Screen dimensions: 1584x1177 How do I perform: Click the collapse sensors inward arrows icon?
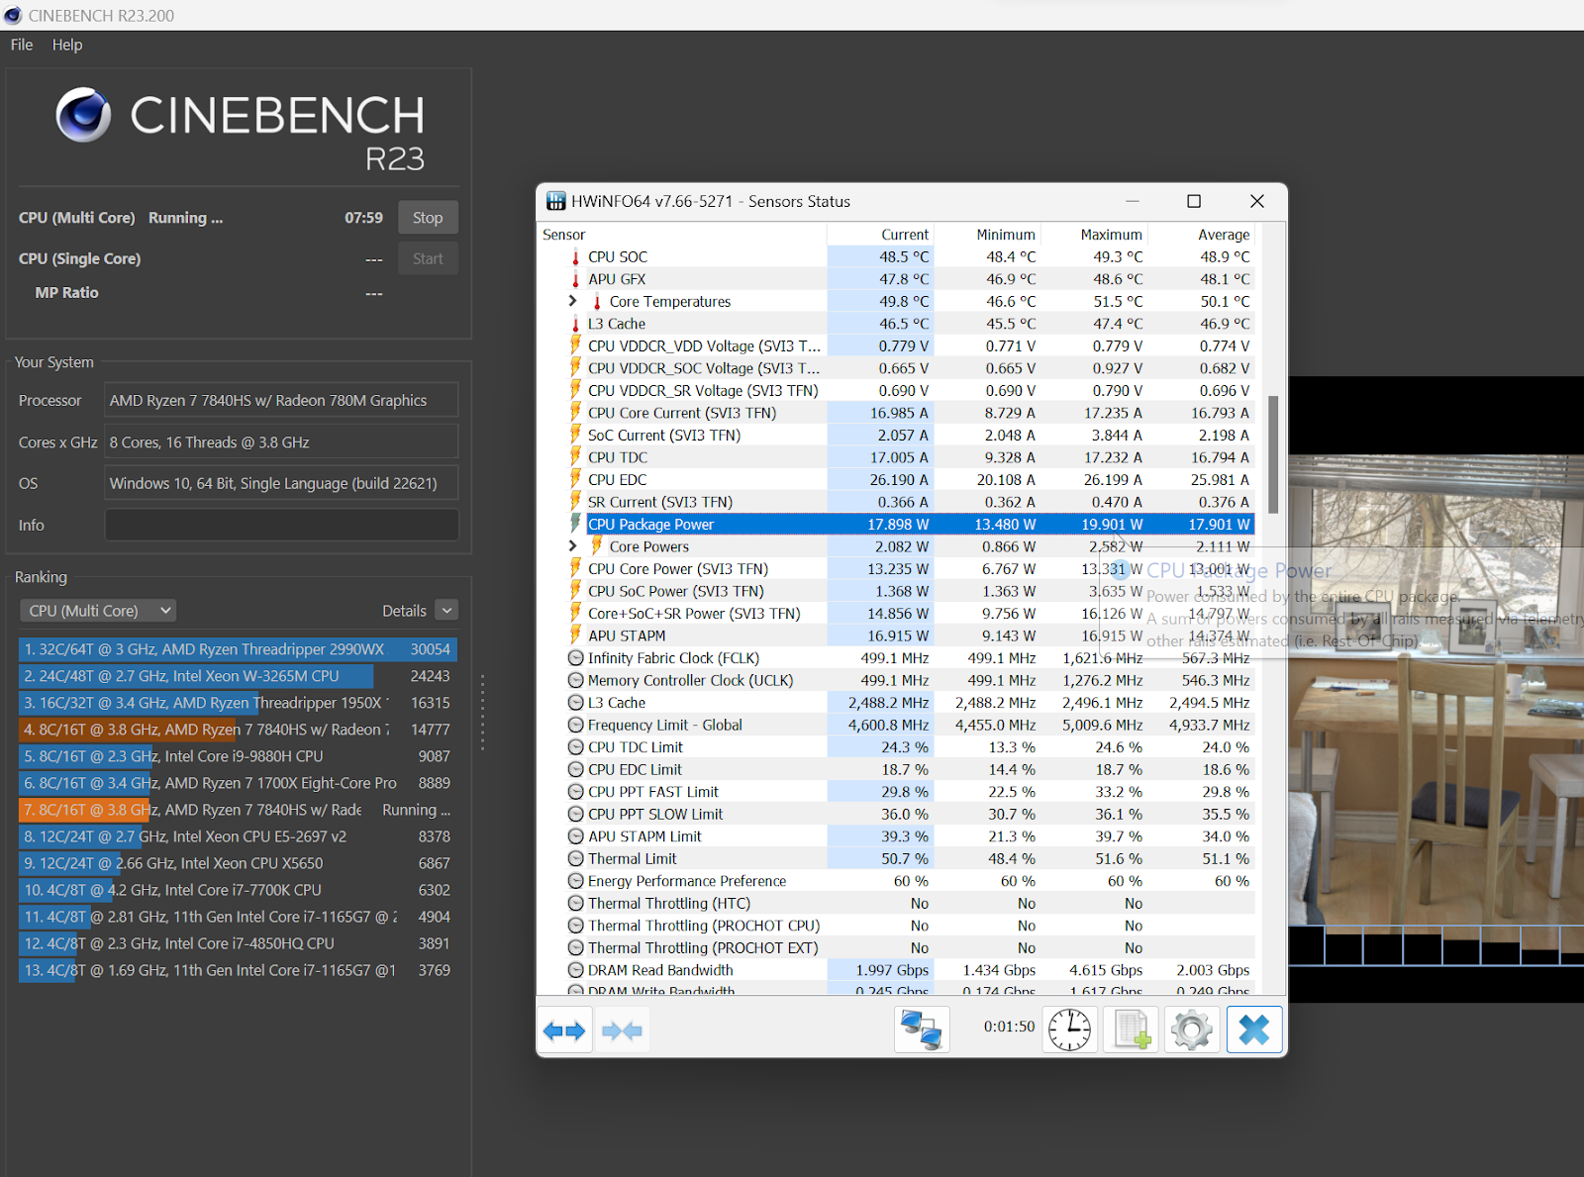tap(622, 1030)
